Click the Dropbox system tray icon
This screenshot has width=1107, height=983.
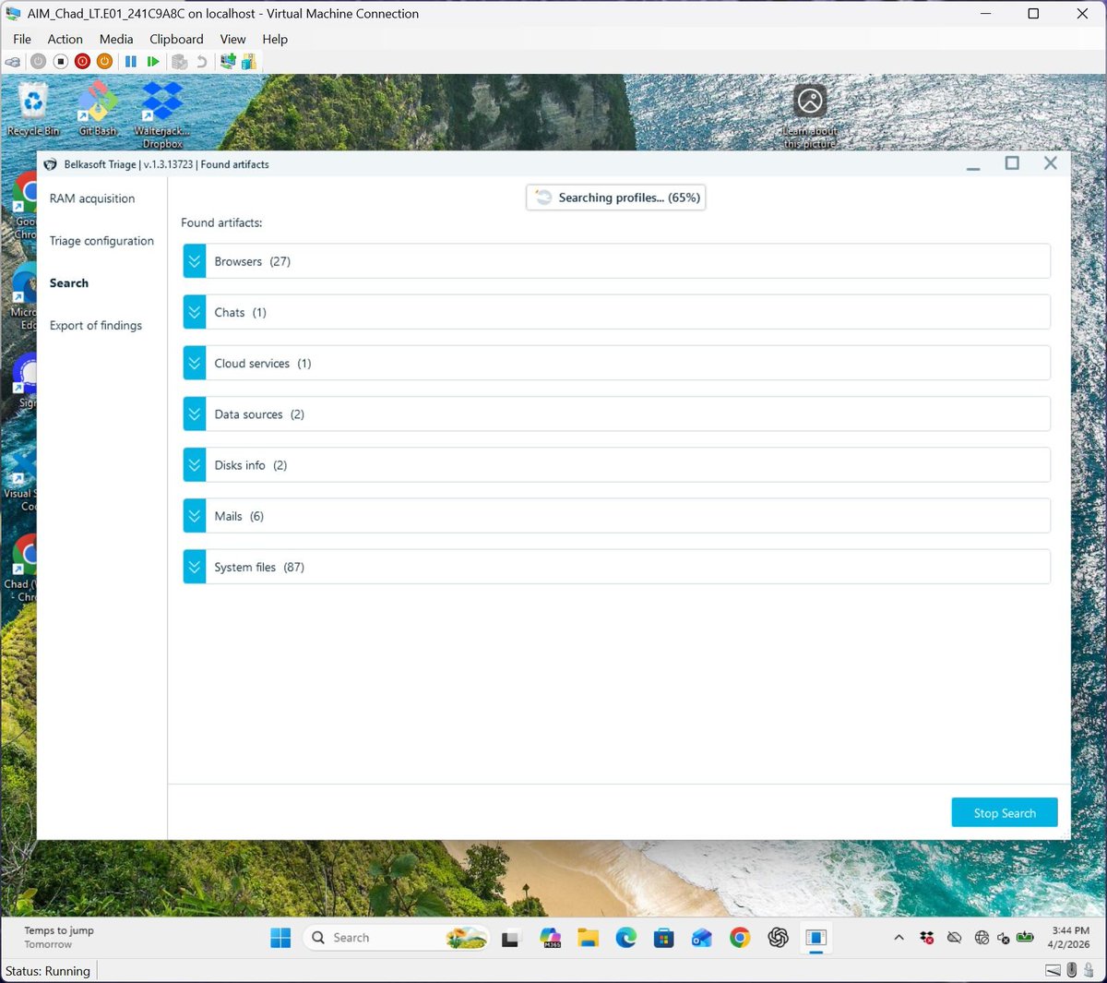pos(927,938)
